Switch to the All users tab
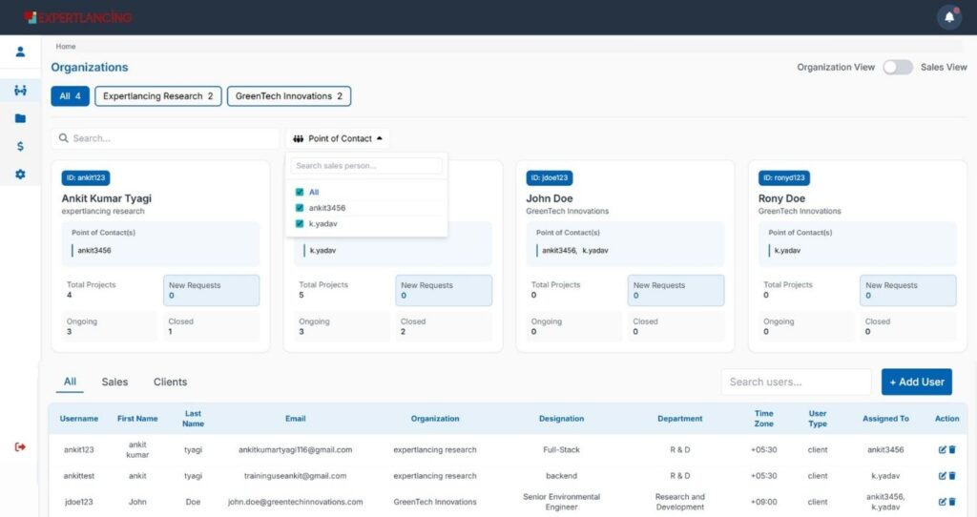 pyautogui.click(x=70, y=382)
